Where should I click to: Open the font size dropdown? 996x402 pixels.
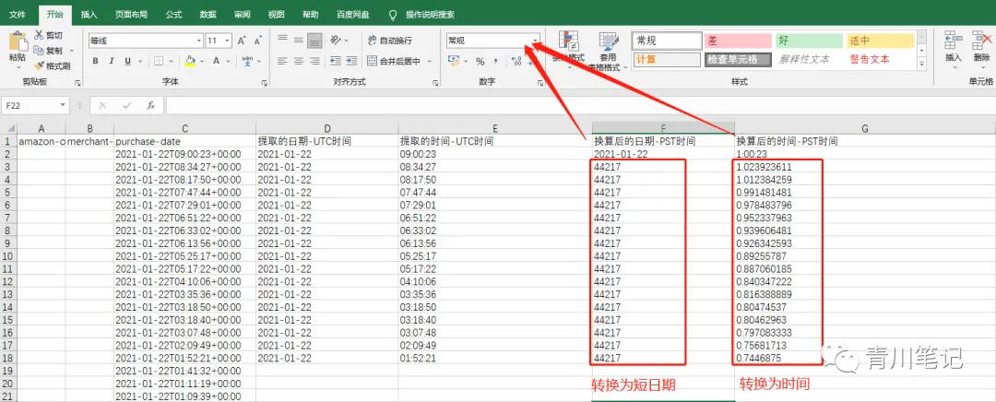coord(228,41)
